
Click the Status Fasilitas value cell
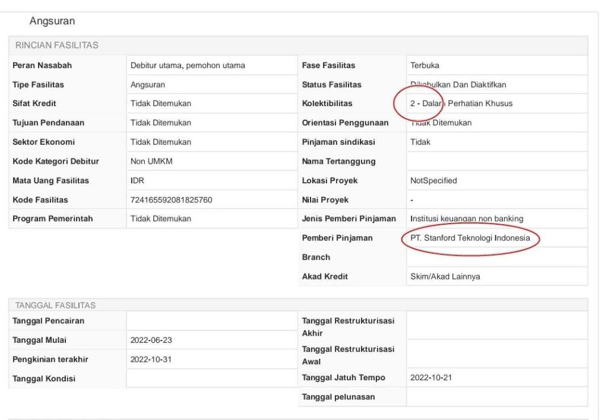point(458,85)
